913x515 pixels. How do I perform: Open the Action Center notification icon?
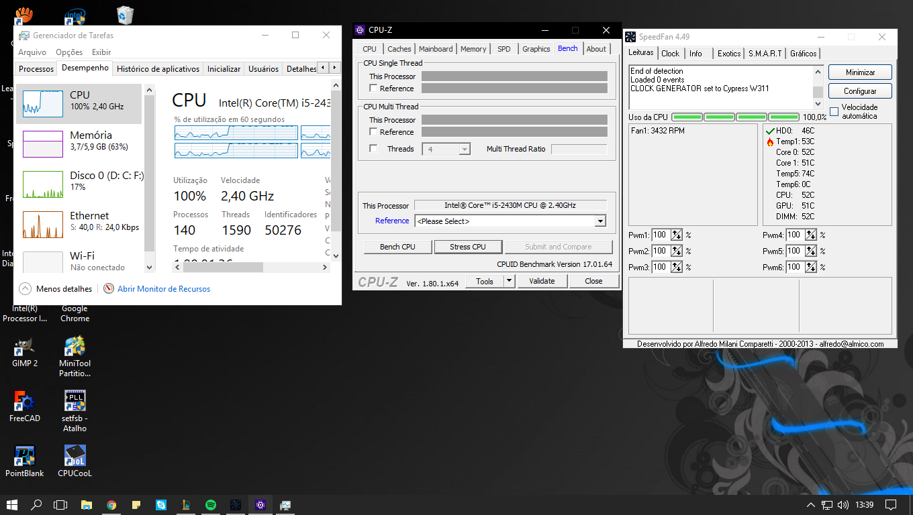click(891, 505)
